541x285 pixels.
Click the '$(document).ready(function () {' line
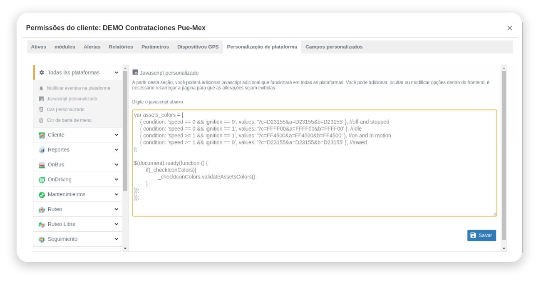[x=171, y=163]
